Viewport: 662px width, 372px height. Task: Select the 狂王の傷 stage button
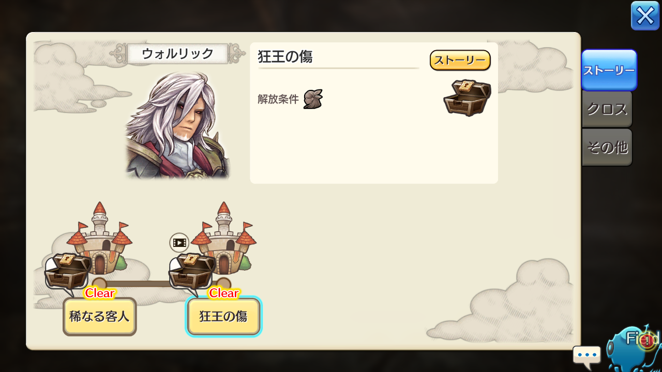[x=223, y=316]
